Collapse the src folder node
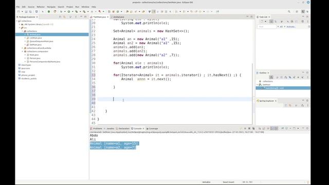Viewport: 329px width, 185px height. (x=20, y=28)
